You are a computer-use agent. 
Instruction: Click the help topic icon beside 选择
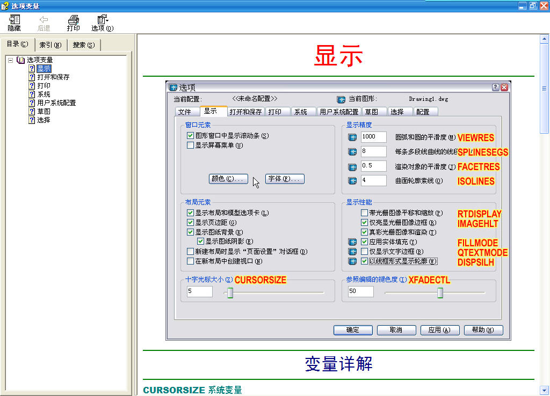32,120
